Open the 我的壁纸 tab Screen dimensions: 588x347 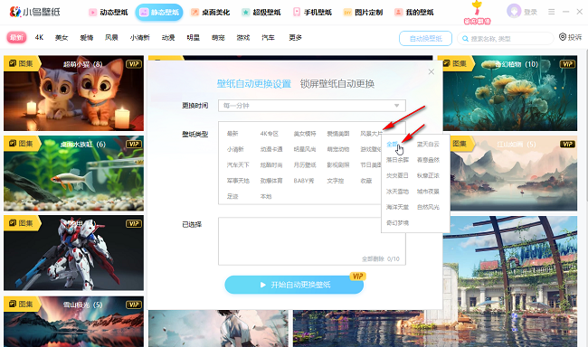[x=414, y=13]
